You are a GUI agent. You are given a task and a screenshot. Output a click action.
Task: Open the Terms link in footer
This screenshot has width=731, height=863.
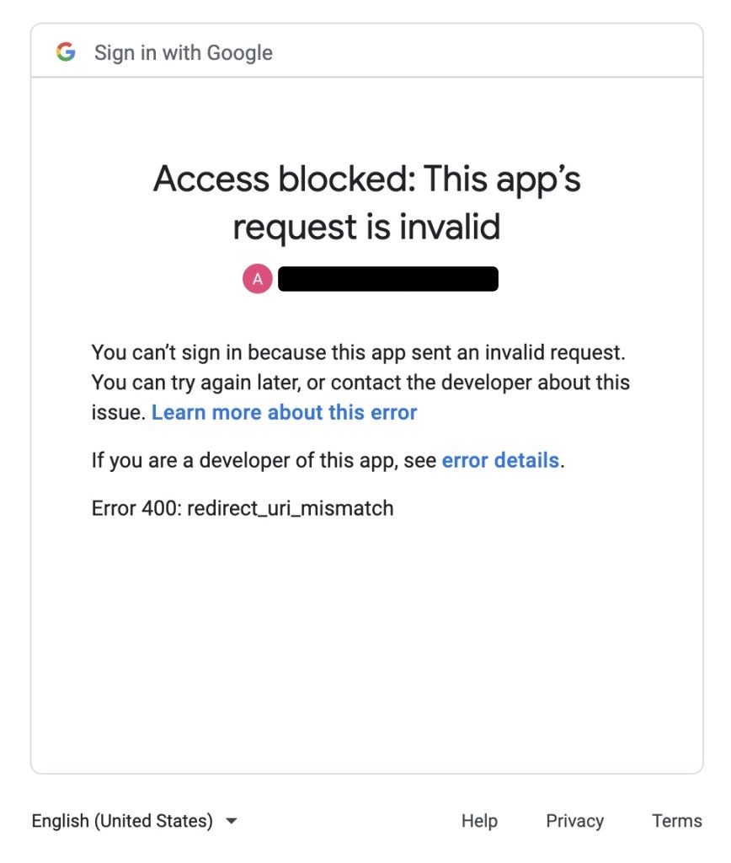(x=676, y=821)
